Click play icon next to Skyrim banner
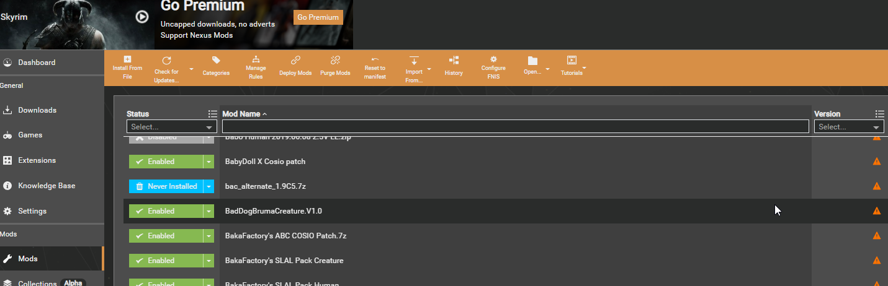Image resolution: width=888 pixels, height=286 pixels. (142, 17)
